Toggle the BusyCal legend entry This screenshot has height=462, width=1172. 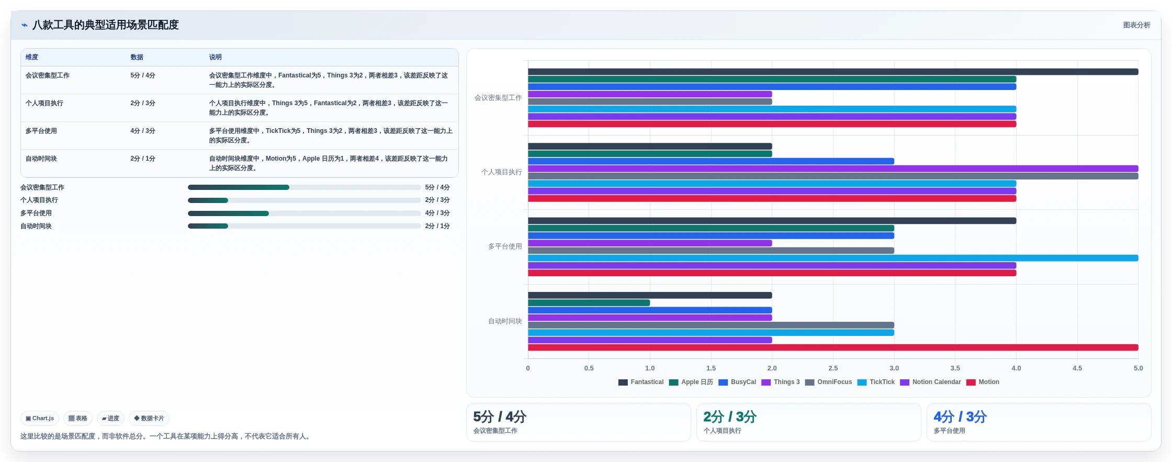[x=737, y=382]
